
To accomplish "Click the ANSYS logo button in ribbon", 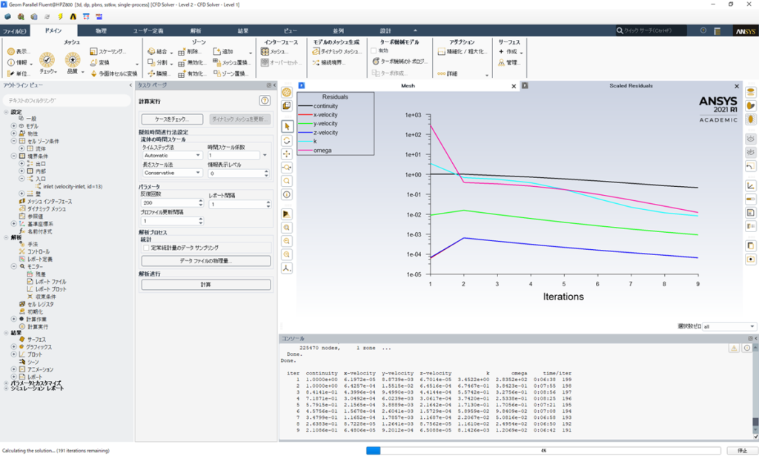I will [x=746, y=31].
